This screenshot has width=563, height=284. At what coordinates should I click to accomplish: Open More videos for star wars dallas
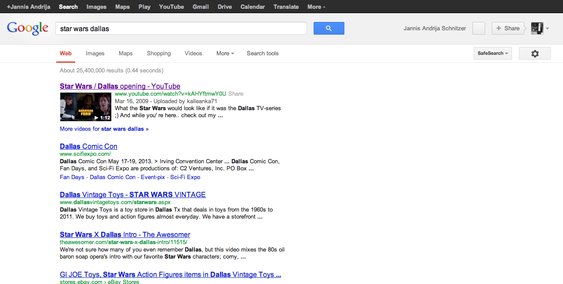[104, 129]
